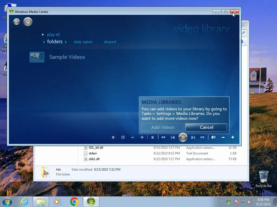Click the Explorer search magnifier icon
The width and height of the screenshot is (277, 207).
pos(244,32)
